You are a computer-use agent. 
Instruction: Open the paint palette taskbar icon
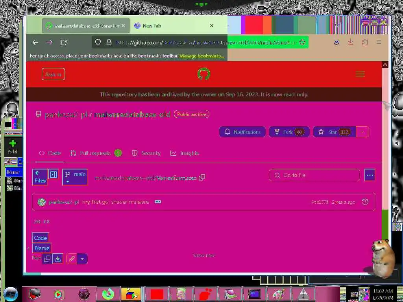279,294
